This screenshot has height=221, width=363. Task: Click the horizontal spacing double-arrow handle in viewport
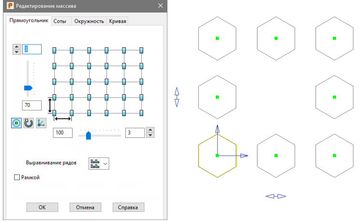[x=276, y=196]
